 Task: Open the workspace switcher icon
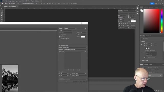pyautogui.click(x=159, y=4)
